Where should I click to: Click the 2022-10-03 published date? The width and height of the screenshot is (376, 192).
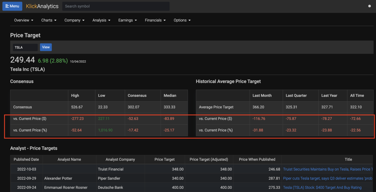[x=27, y=169]
